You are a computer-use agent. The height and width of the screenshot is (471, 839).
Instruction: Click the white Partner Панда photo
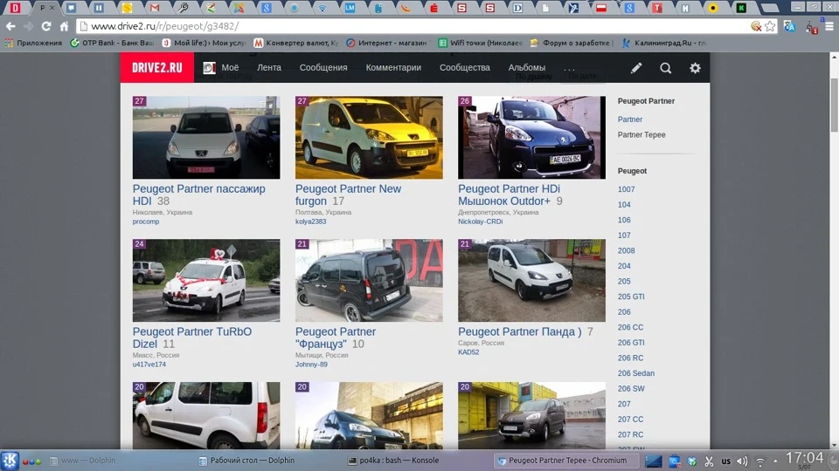[531, 280]
